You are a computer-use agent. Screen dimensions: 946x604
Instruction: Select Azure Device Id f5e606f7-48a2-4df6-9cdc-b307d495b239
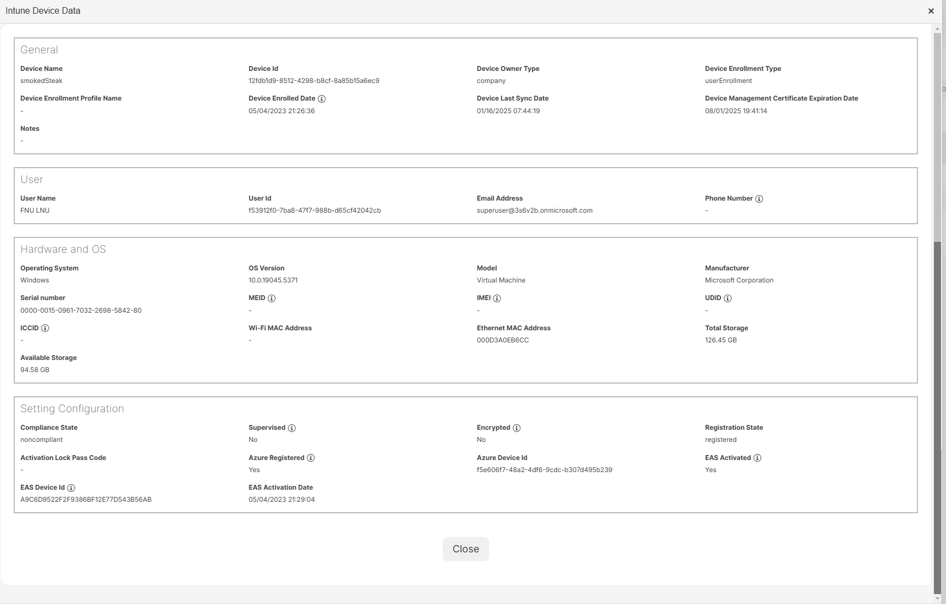point(544,470)
